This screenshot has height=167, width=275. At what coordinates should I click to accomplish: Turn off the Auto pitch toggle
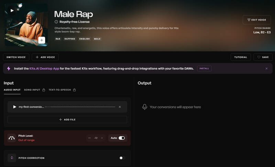coord(122,138)
